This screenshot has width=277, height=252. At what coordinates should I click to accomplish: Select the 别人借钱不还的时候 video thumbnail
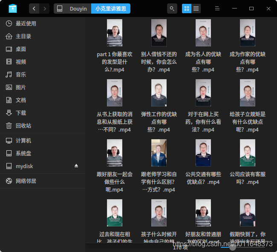click(159, 33)
